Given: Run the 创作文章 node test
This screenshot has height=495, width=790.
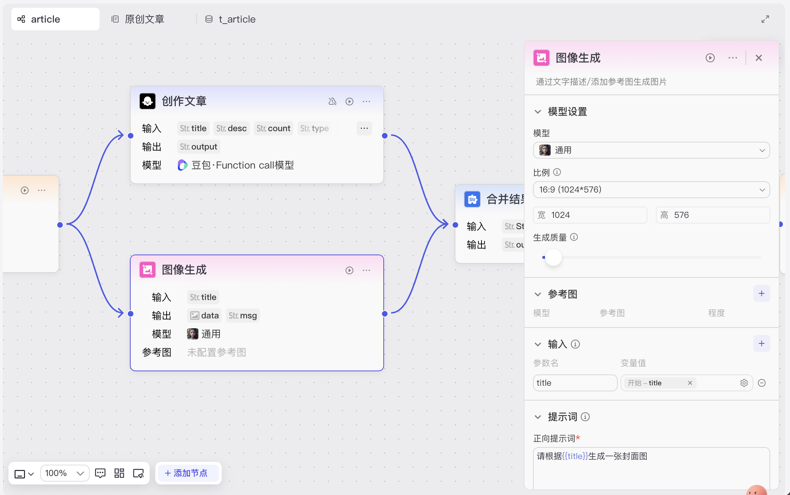Looking at the screenshot, I should coord(349,102).
